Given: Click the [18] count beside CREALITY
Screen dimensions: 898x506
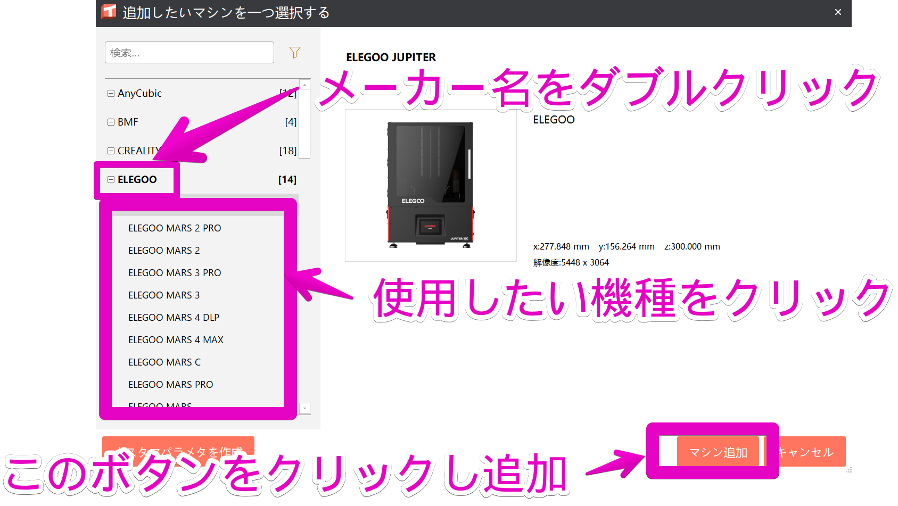Looking at the screenshot, I should 288,151.
